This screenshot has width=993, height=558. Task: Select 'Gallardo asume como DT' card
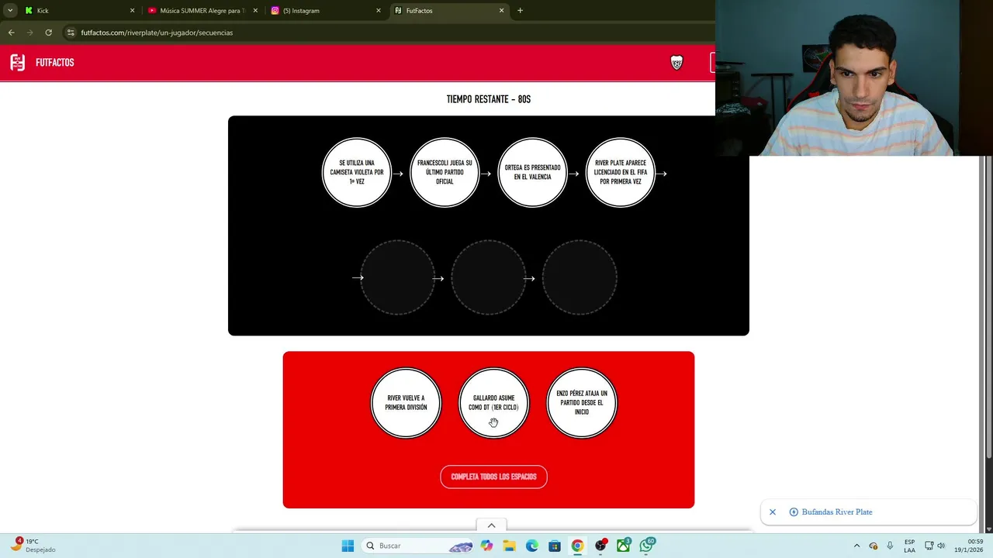(x=493, y=403)
